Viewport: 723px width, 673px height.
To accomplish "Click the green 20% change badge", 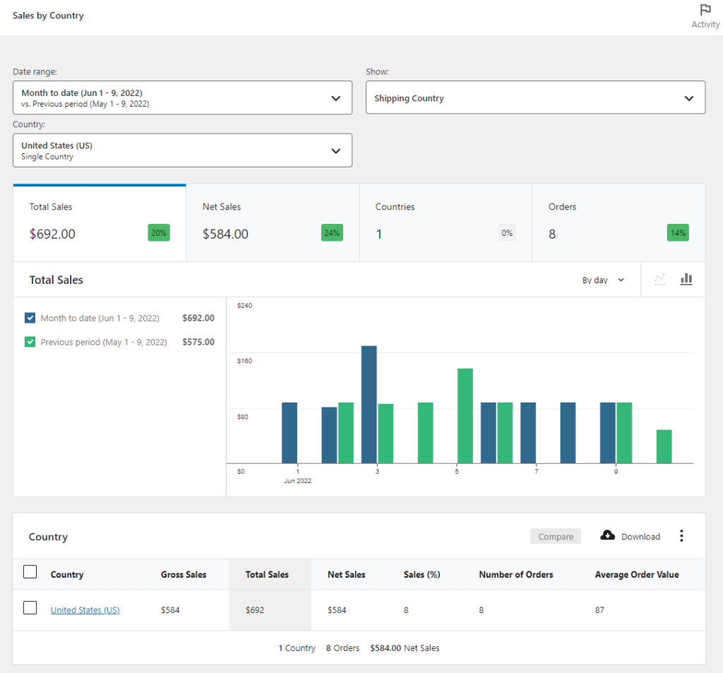I will 158,232.
